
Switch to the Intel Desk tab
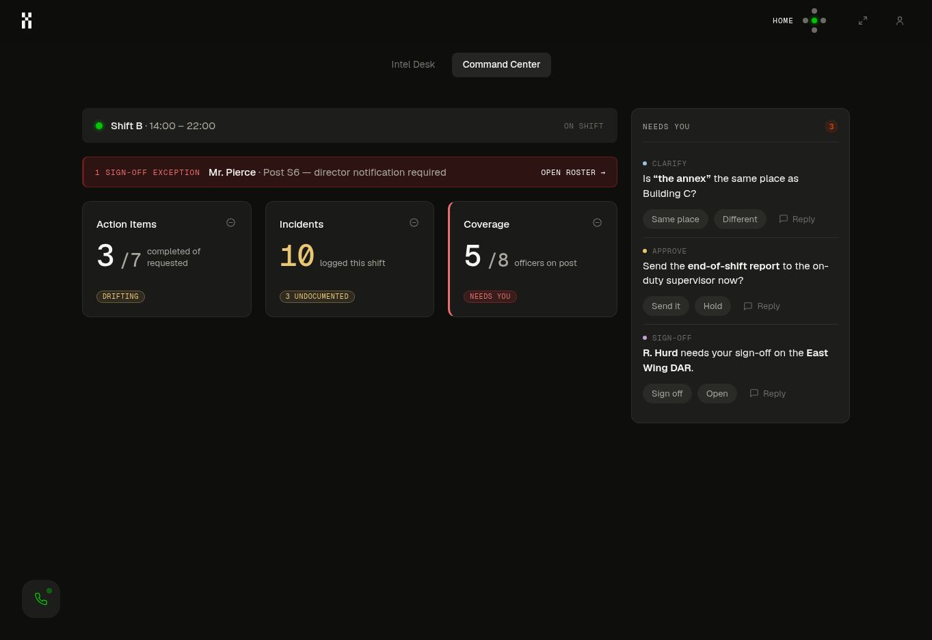point(413,64)
